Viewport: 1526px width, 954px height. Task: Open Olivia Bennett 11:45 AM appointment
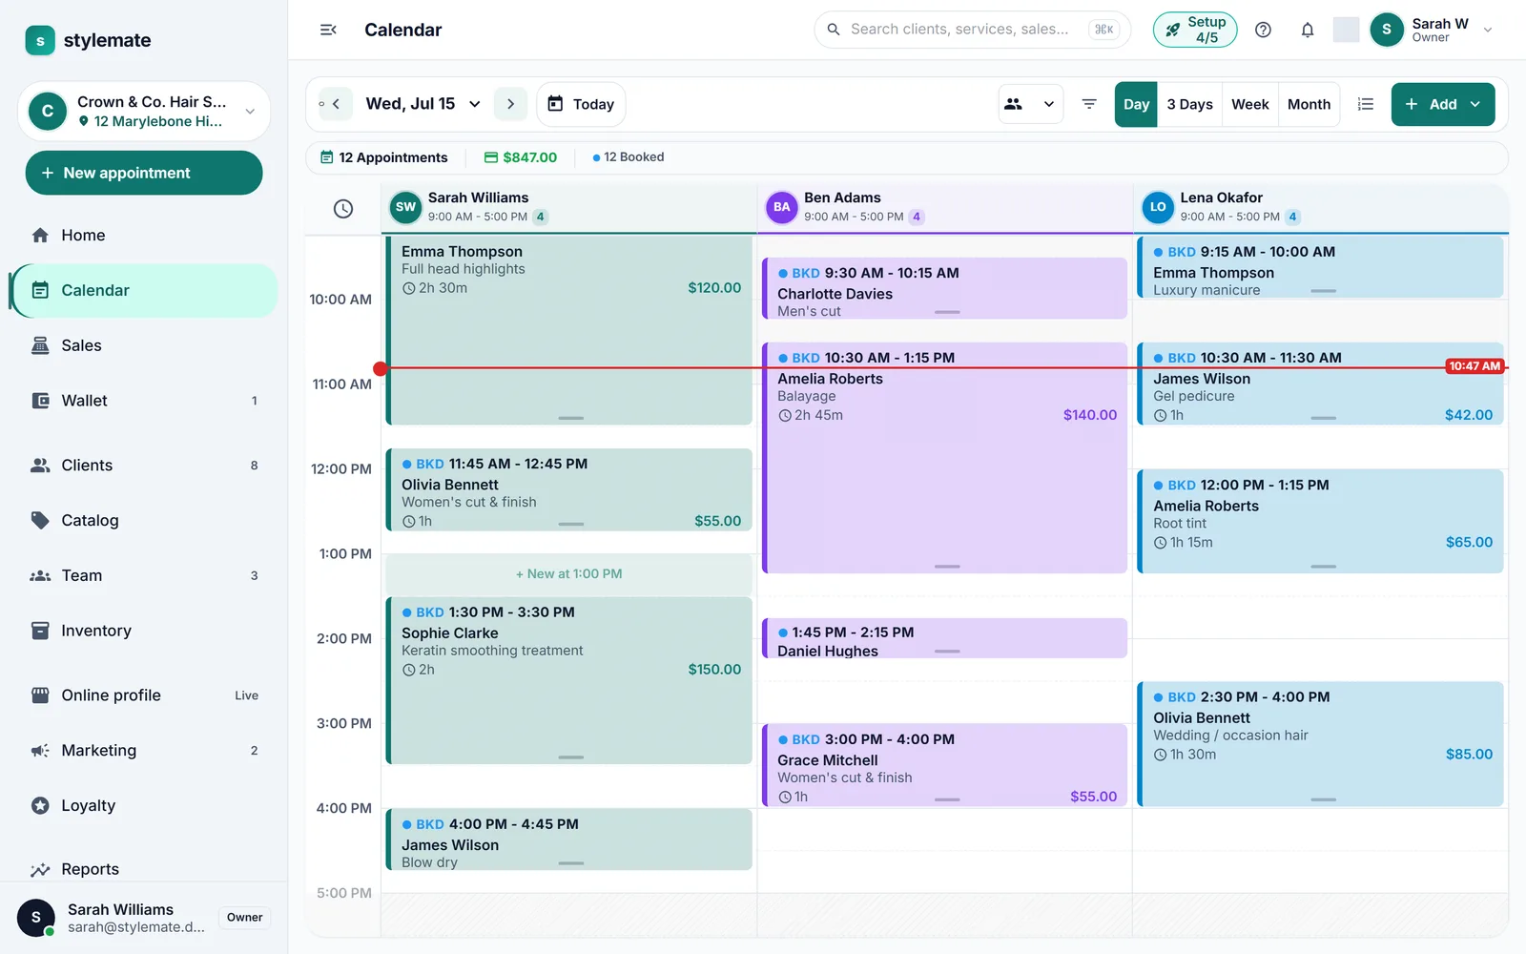[569, 489]
